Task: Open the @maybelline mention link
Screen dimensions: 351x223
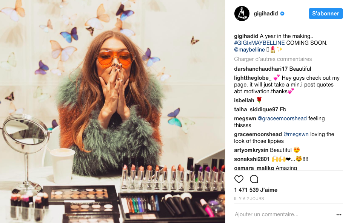Action: pos(249,50)
